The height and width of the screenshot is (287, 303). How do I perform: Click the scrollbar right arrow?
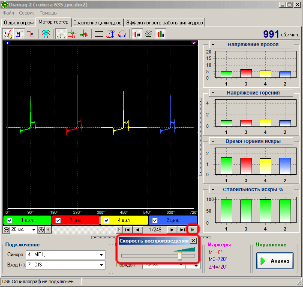pos(119,230)
